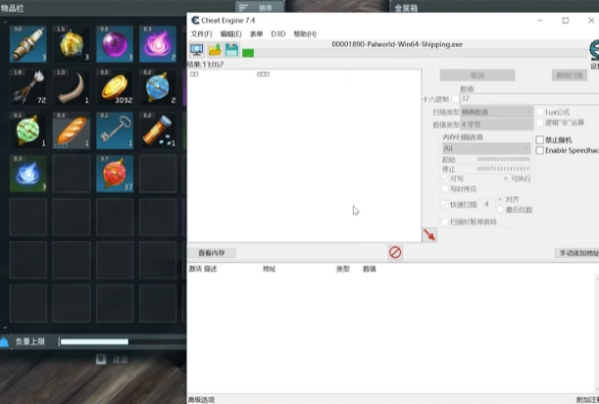Click the B 退出 exit prompt in game

[113, 359]
